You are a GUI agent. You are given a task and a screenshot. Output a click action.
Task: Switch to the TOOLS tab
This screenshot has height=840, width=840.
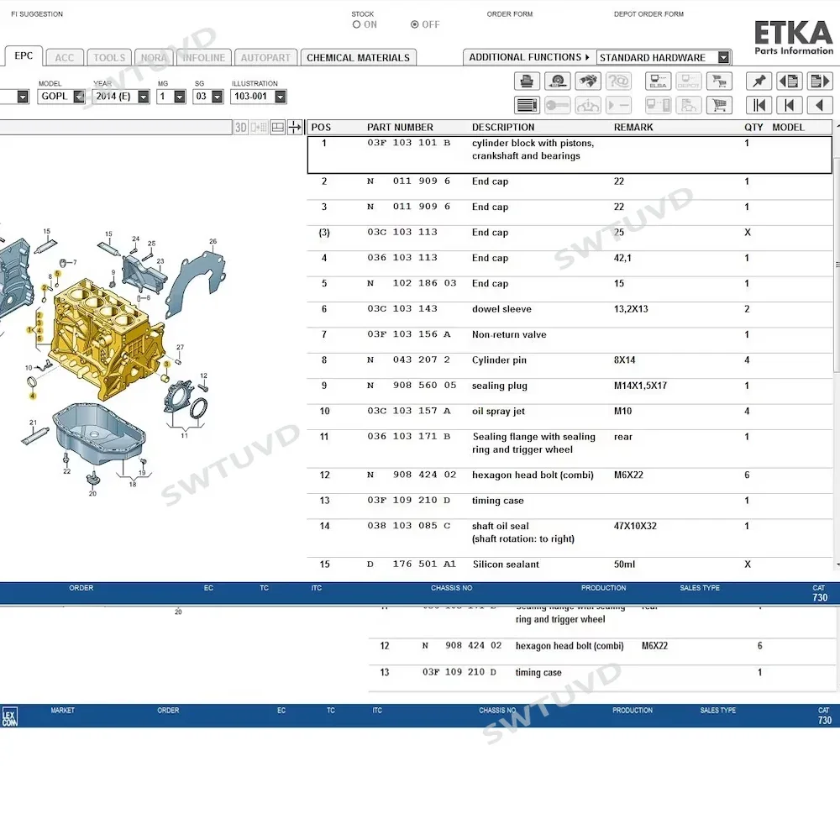[109, 57]
